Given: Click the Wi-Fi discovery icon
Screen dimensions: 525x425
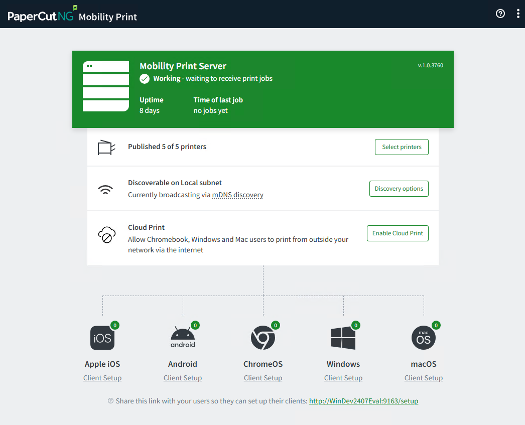Looking at the screenshot, I should click(x=105, y=189).
